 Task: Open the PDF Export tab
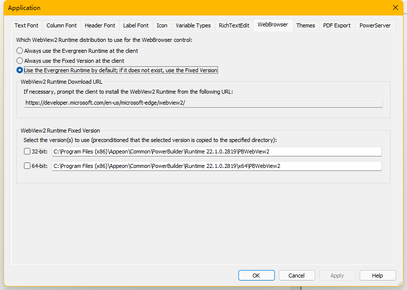(x=337, y=25)
